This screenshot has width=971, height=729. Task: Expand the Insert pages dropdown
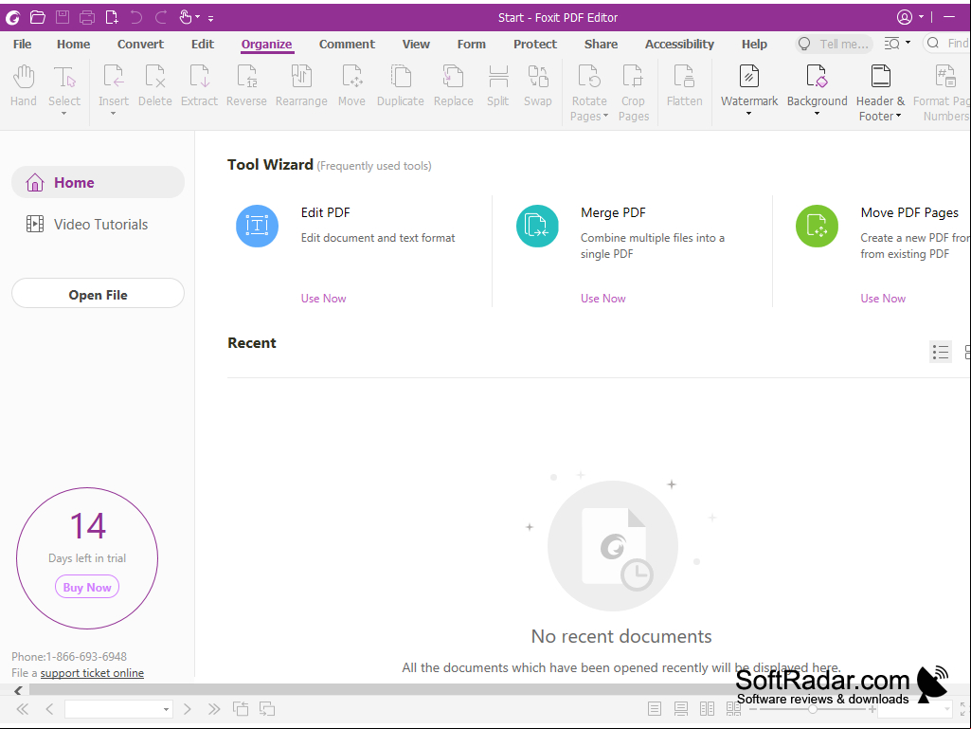click(114, 113)
